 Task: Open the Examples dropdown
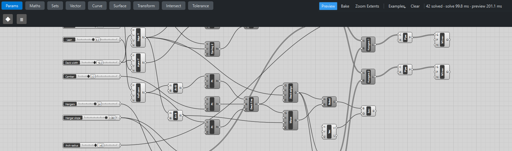(397, 6)
